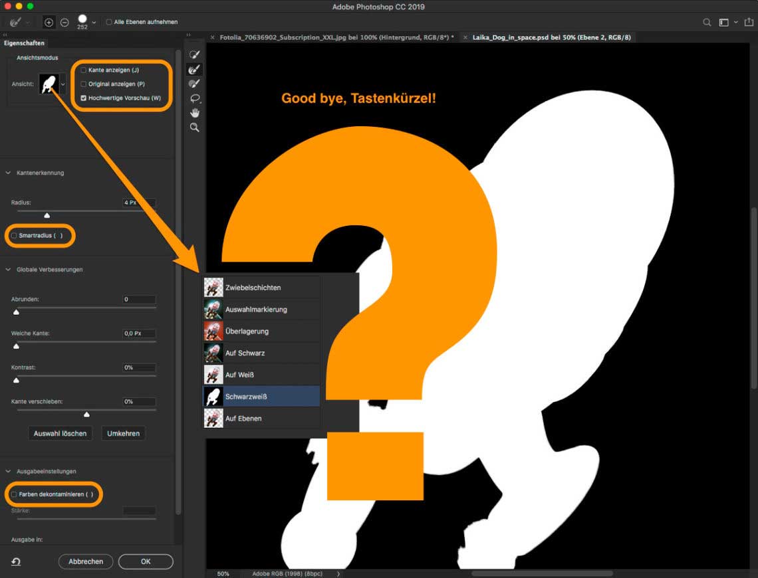Uncheck Hochwertige Vorschau option

point(84,98)
